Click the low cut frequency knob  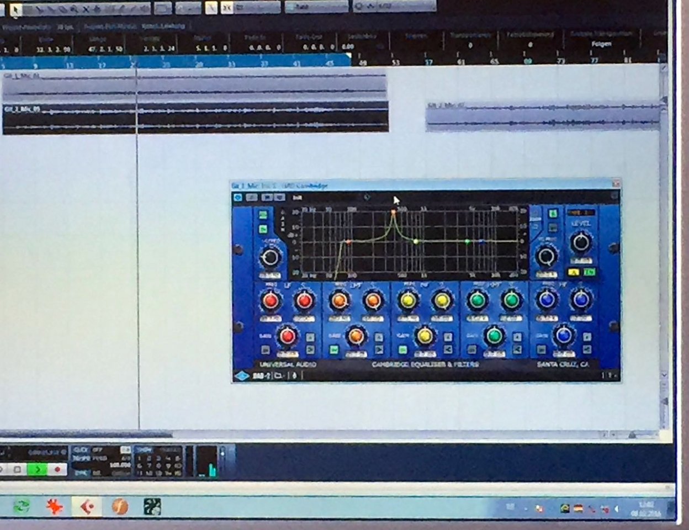click(270, 257)
